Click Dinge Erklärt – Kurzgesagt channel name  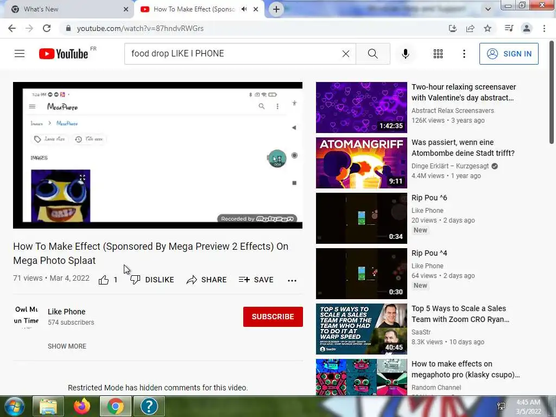[450, 166]
